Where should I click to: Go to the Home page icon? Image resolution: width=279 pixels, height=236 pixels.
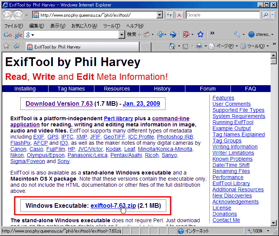pyautogui.click(x=172, y=46)
